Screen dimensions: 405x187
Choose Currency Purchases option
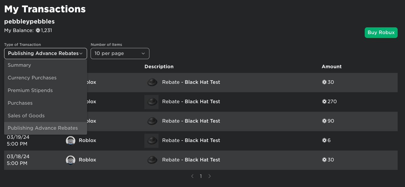(x=32, y=78)
